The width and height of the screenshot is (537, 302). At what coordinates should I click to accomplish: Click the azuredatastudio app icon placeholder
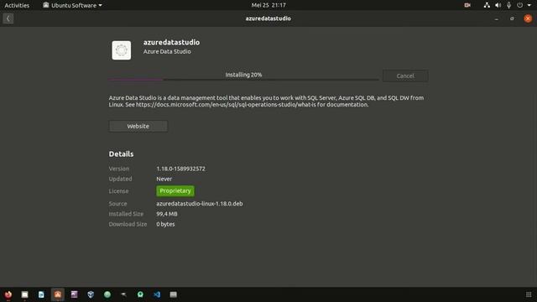[x=121, y=50]
